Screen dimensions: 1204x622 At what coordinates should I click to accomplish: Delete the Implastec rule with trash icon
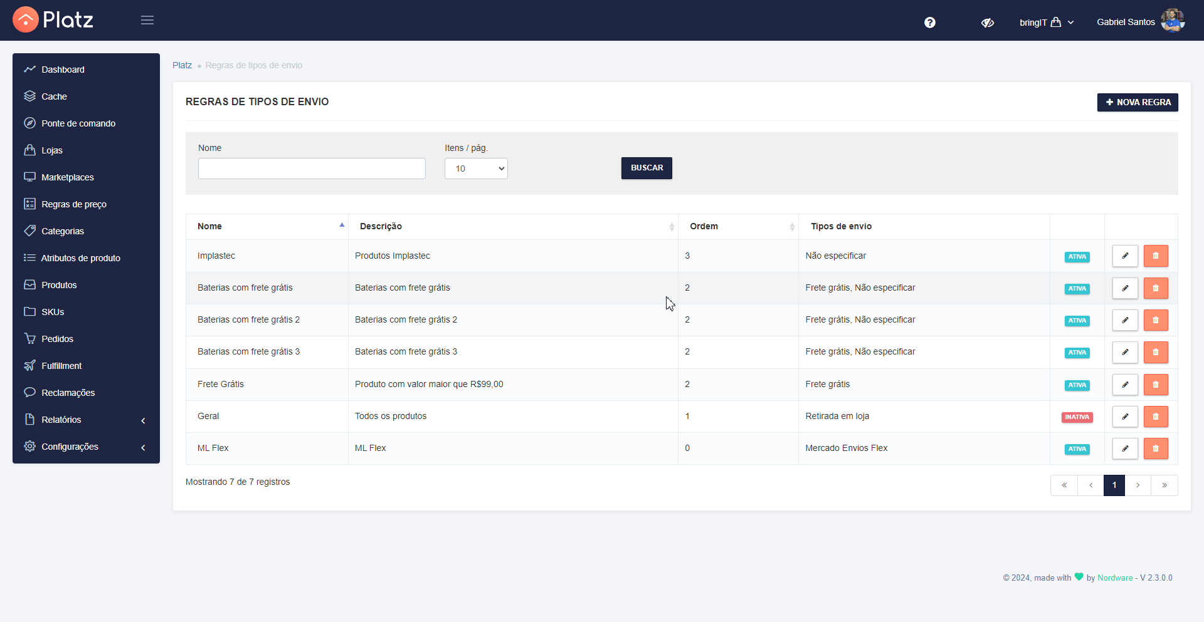[1156, 256]
